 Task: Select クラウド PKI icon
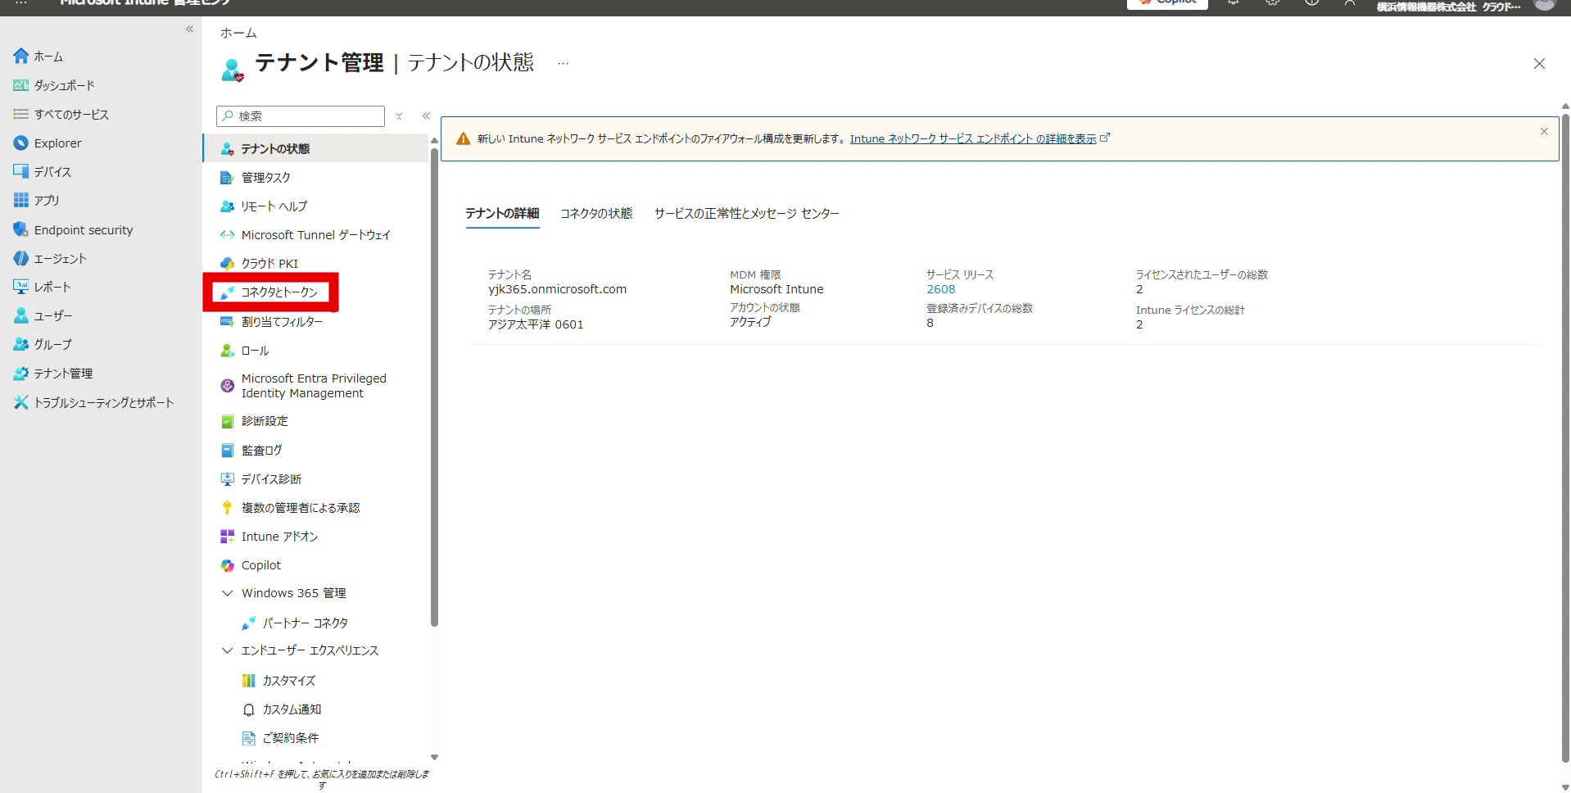[x=228, y=264]
